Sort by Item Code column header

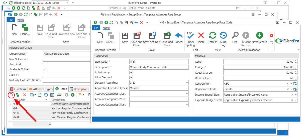[x=31, y=100]
